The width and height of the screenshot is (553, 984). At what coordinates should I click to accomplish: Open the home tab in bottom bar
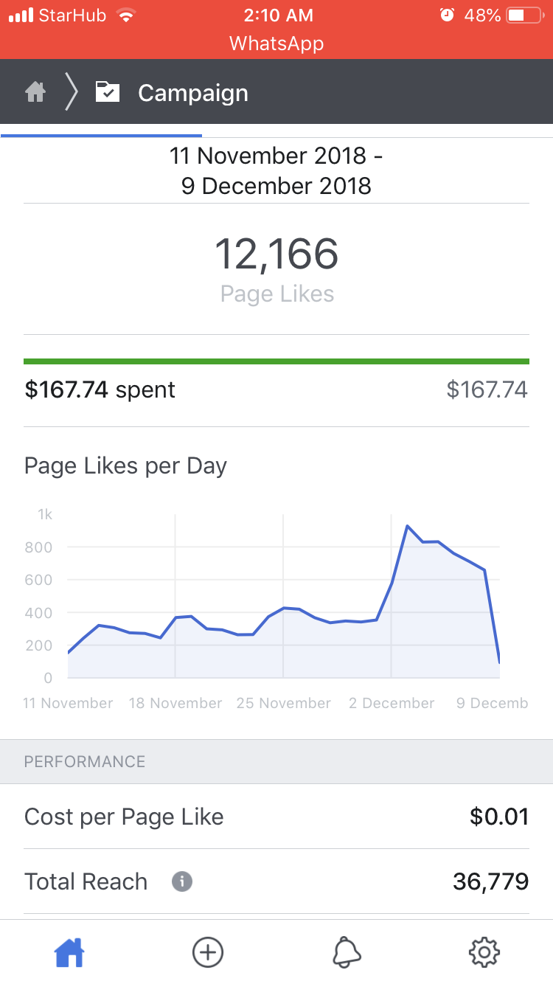click(x=69, y=952)
